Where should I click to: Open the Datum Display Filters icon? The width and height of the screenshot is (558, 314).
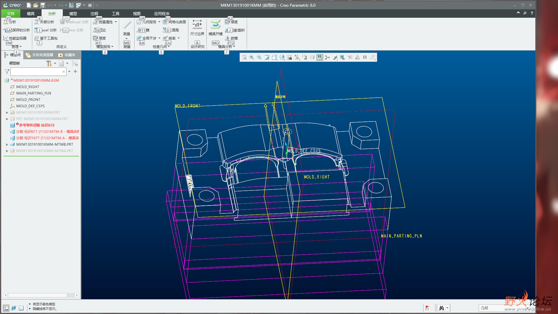[x=297, y=58]
